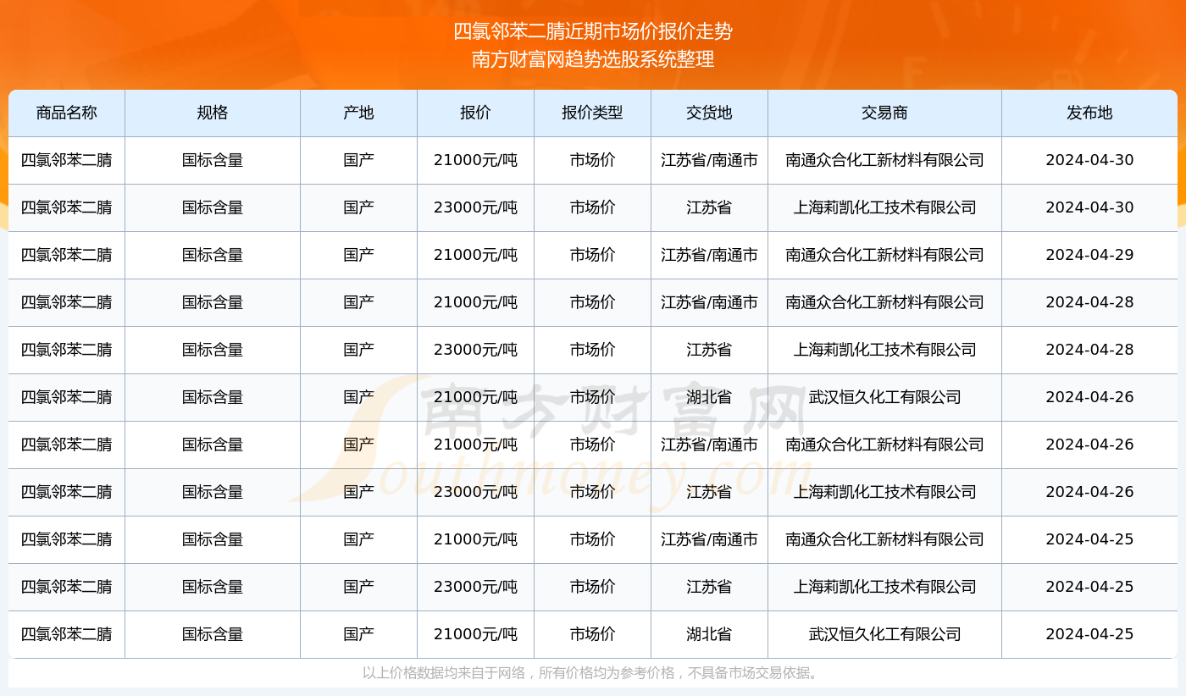Click 21000元/吨 in the last table row

(x=475, y=634)
